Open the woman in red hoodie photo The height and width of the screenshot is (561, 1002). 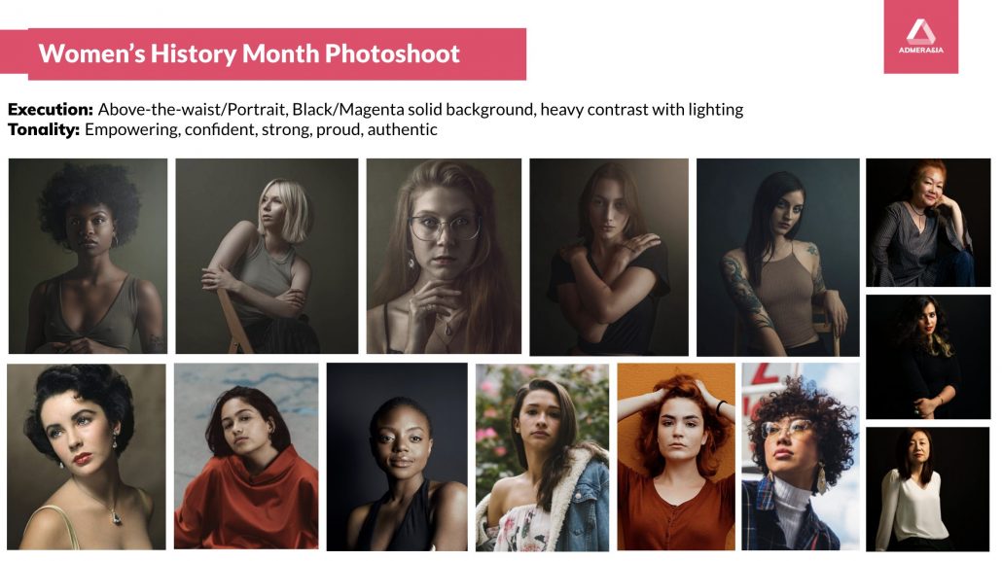246,456
